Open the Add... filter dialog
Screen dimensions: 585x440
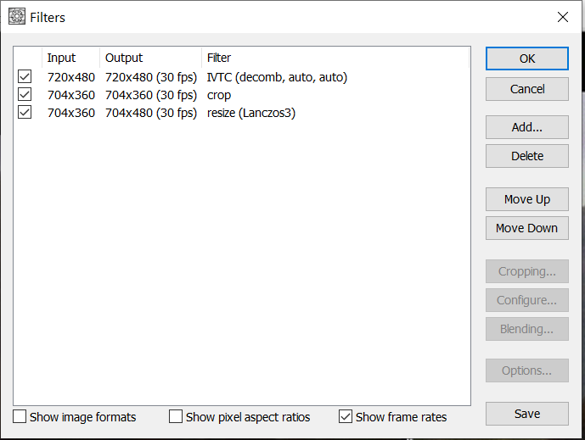coord(527,127)
